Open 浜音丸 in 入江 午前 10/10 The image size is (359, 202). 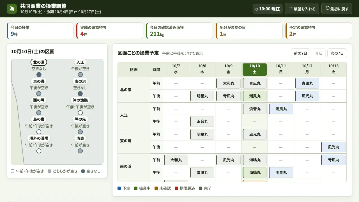255,109
